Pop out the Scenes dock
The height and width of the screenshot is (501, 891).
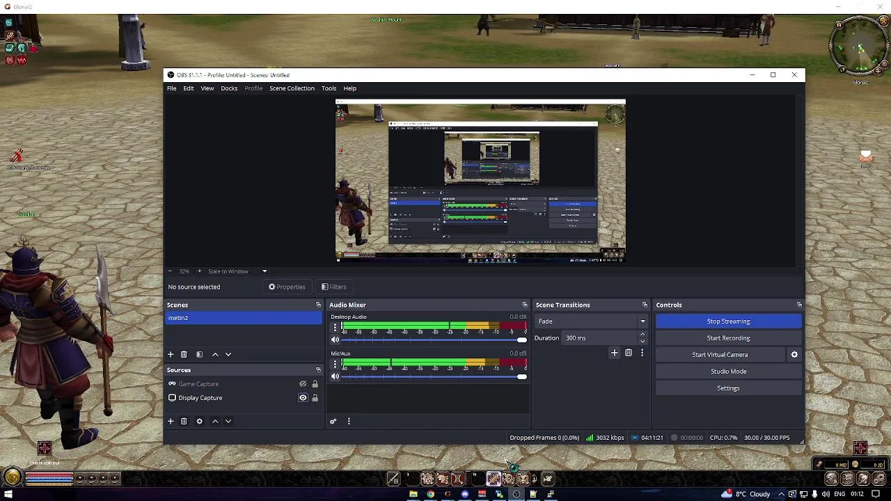click(318, 305)
